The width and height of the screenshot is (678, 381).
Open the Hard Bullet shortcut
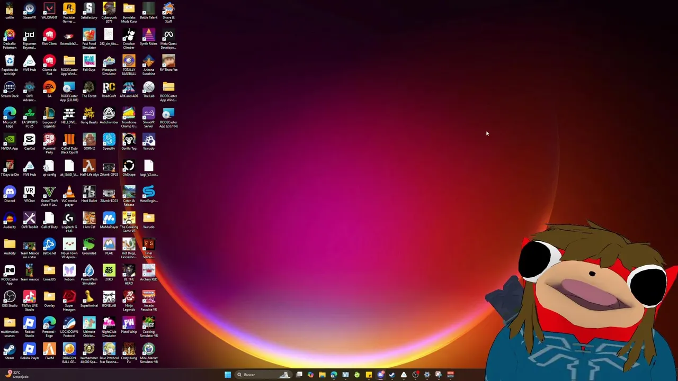89,195
